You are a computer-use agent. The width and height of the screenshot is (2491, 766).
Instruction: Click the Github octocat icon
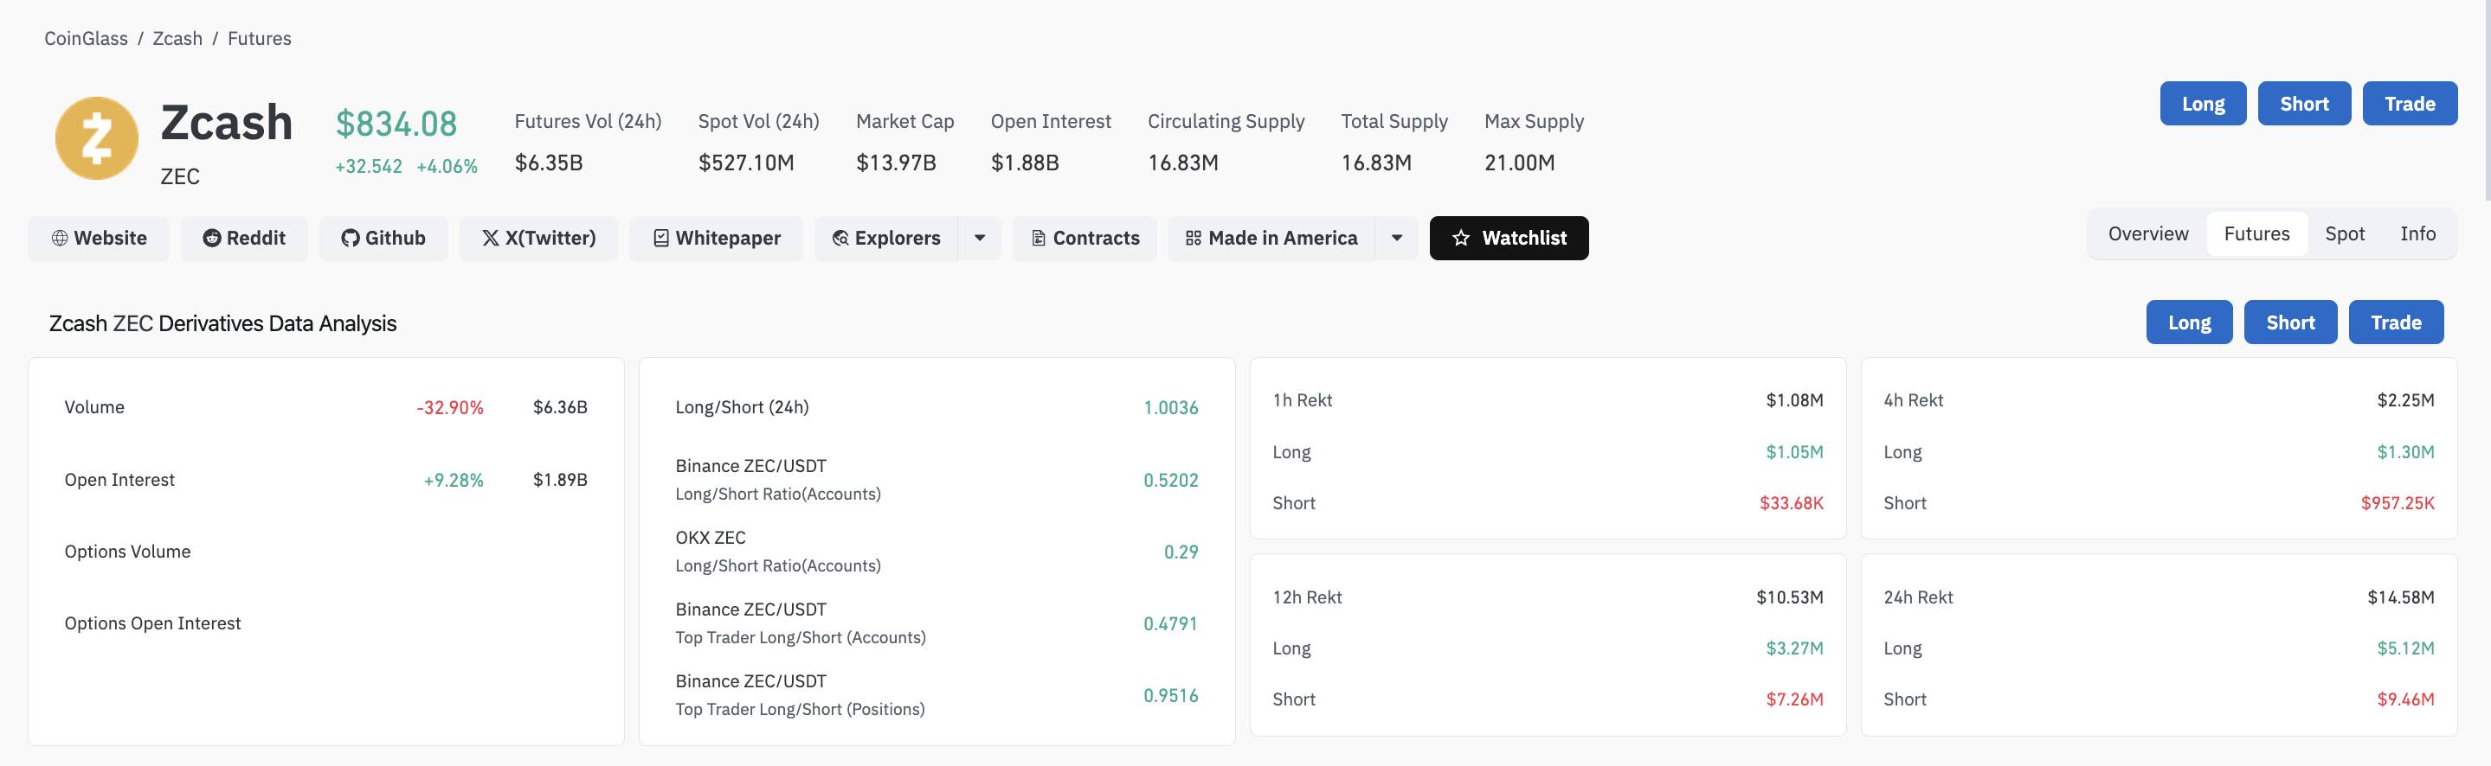coord(350,238)
